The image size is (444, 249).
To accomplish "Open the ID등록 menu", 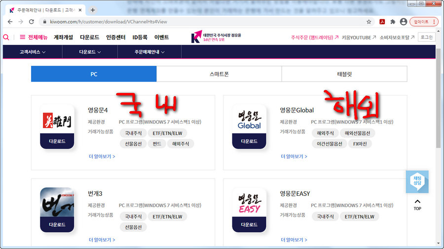I will 140,37.
